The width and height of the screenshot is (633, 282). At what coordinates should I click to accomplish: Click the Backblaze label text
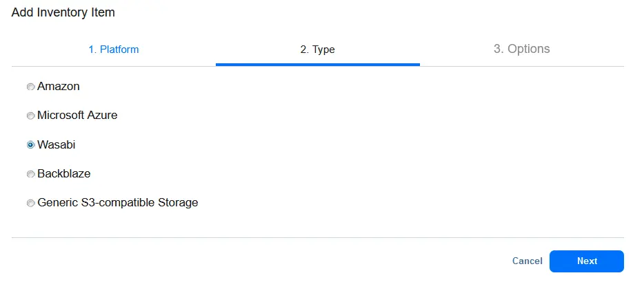pyautogui.click(x=64, y=174)
